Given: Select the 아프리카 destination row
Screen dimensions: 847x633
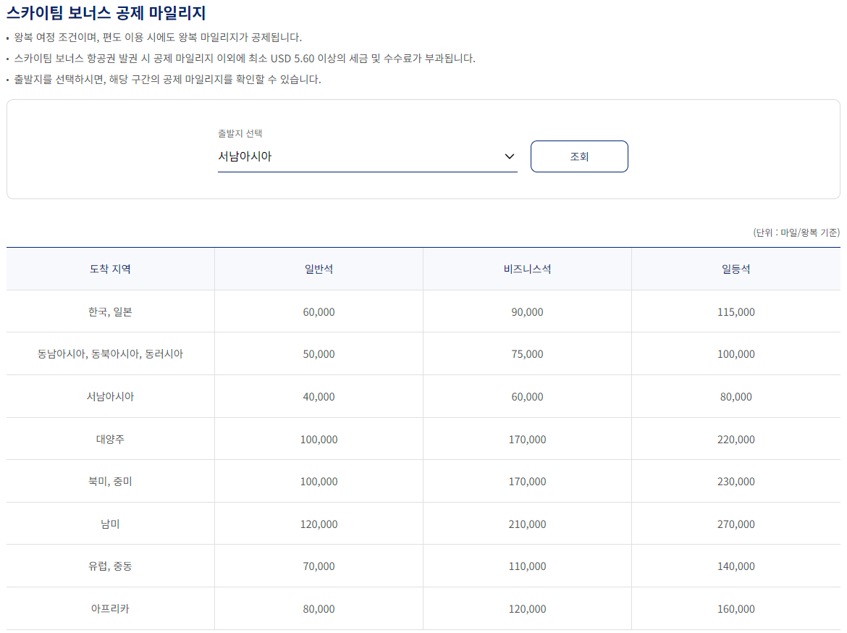Looking at the screenshot, I should 109,608.
